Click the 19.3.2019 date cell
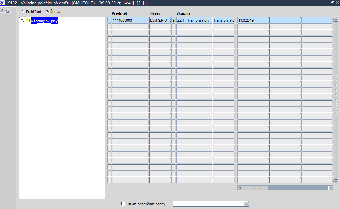Viewport: 340px width, 209px height. (253, 20)
